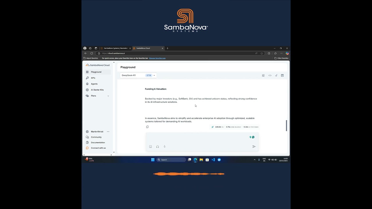This screenshot has height=209, width=372.
Task: Copy the response with the copy icon
Action: 147,127
